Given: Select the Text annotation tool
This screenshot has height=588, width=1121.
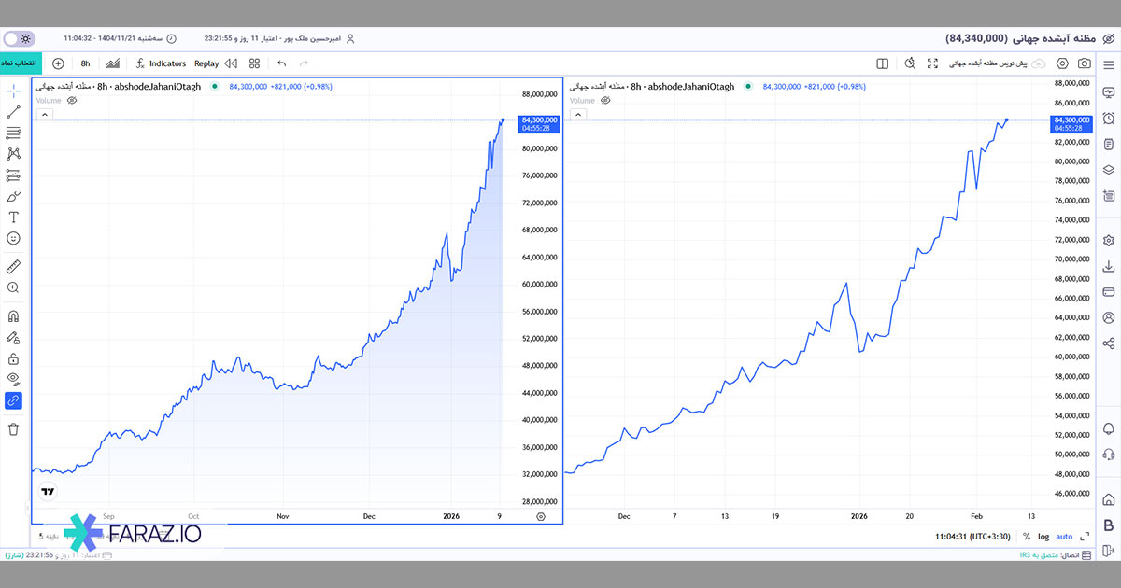Looking at the screenshot, I should pos(13,217).
